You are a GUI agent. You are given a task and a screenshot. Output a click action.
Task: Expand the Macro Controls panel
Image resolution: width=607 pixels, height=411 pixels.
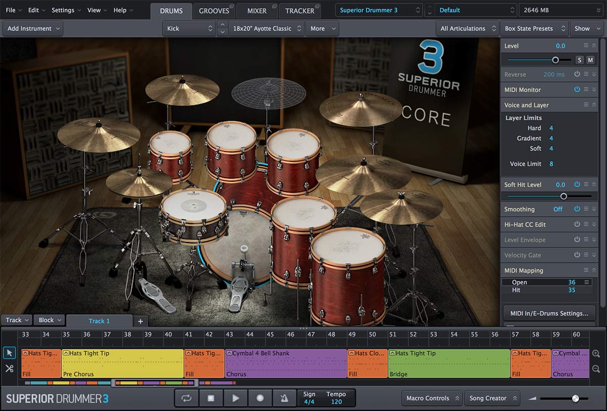432,398
